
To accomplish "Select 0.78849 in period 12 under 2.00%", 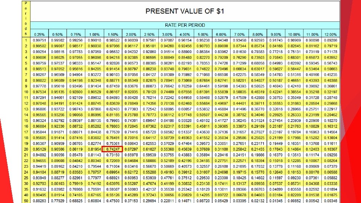I will click(131, 103).
